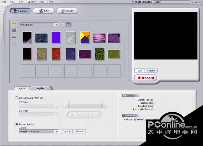Click the CD audio range slider
203x146 pixels.
(x=85, y=106)
